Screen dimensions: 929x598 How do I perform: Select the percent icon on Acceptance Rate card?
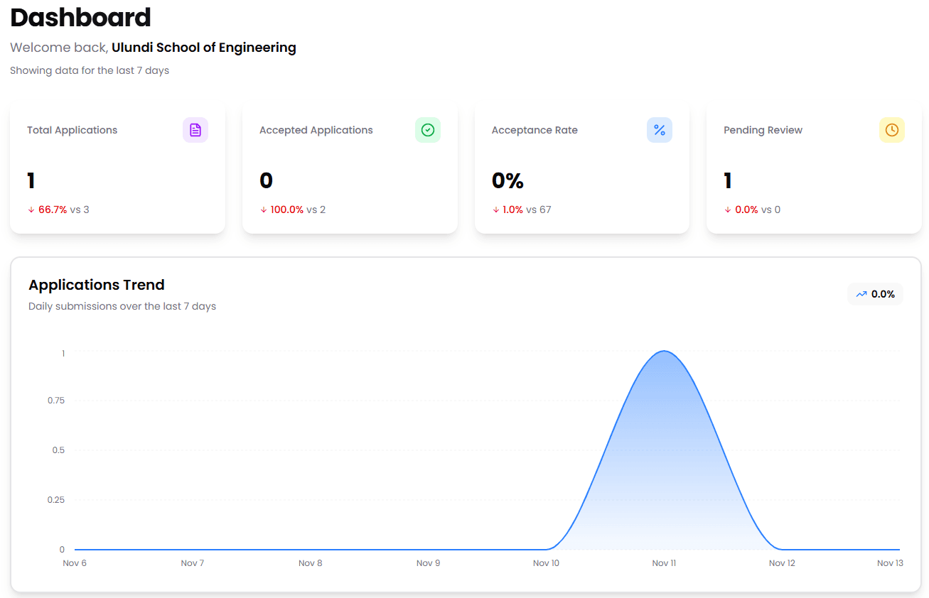(x=659, y=130)
